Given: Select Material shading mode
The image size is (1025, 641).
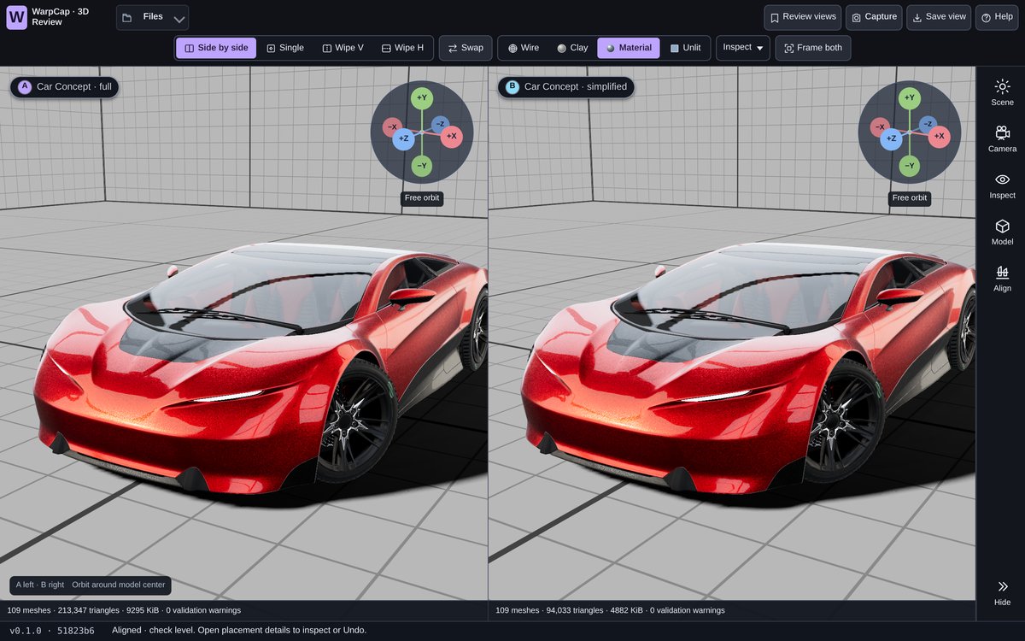Looking at the screenshot, I should click(x=629, y=48).
